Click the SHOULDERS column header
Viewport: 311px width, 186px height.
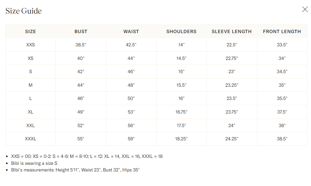pyautogui.click(x=181, y=31)
